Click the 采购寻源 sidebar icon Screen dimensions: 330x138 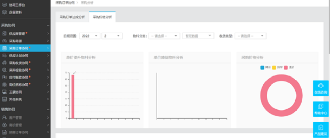5,41
